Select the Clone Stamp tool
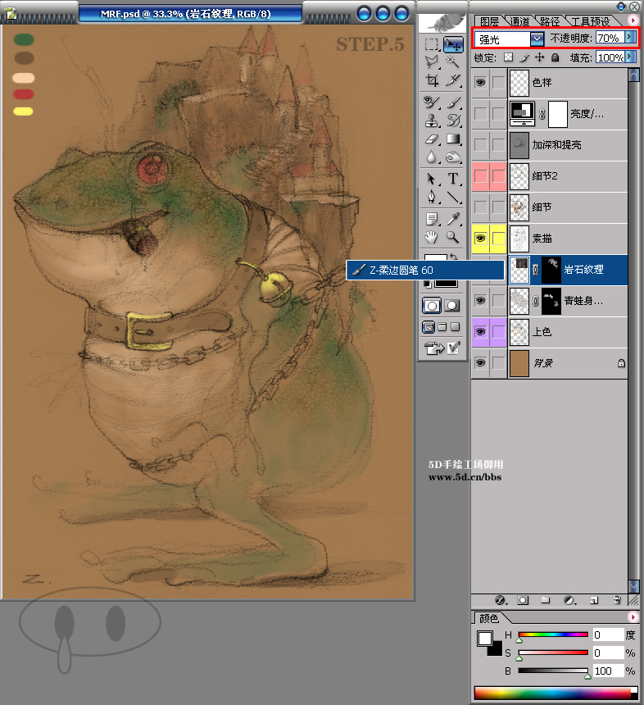Viewport: 644px width, 705px height. pos(432,121)
